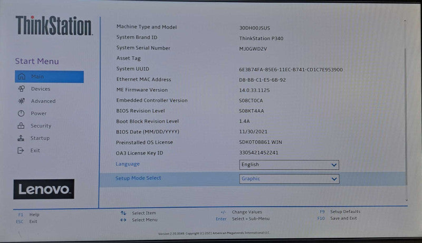Click the ThinkStation logo
Viewport: 422px width, 243px height.
[54, 25]
